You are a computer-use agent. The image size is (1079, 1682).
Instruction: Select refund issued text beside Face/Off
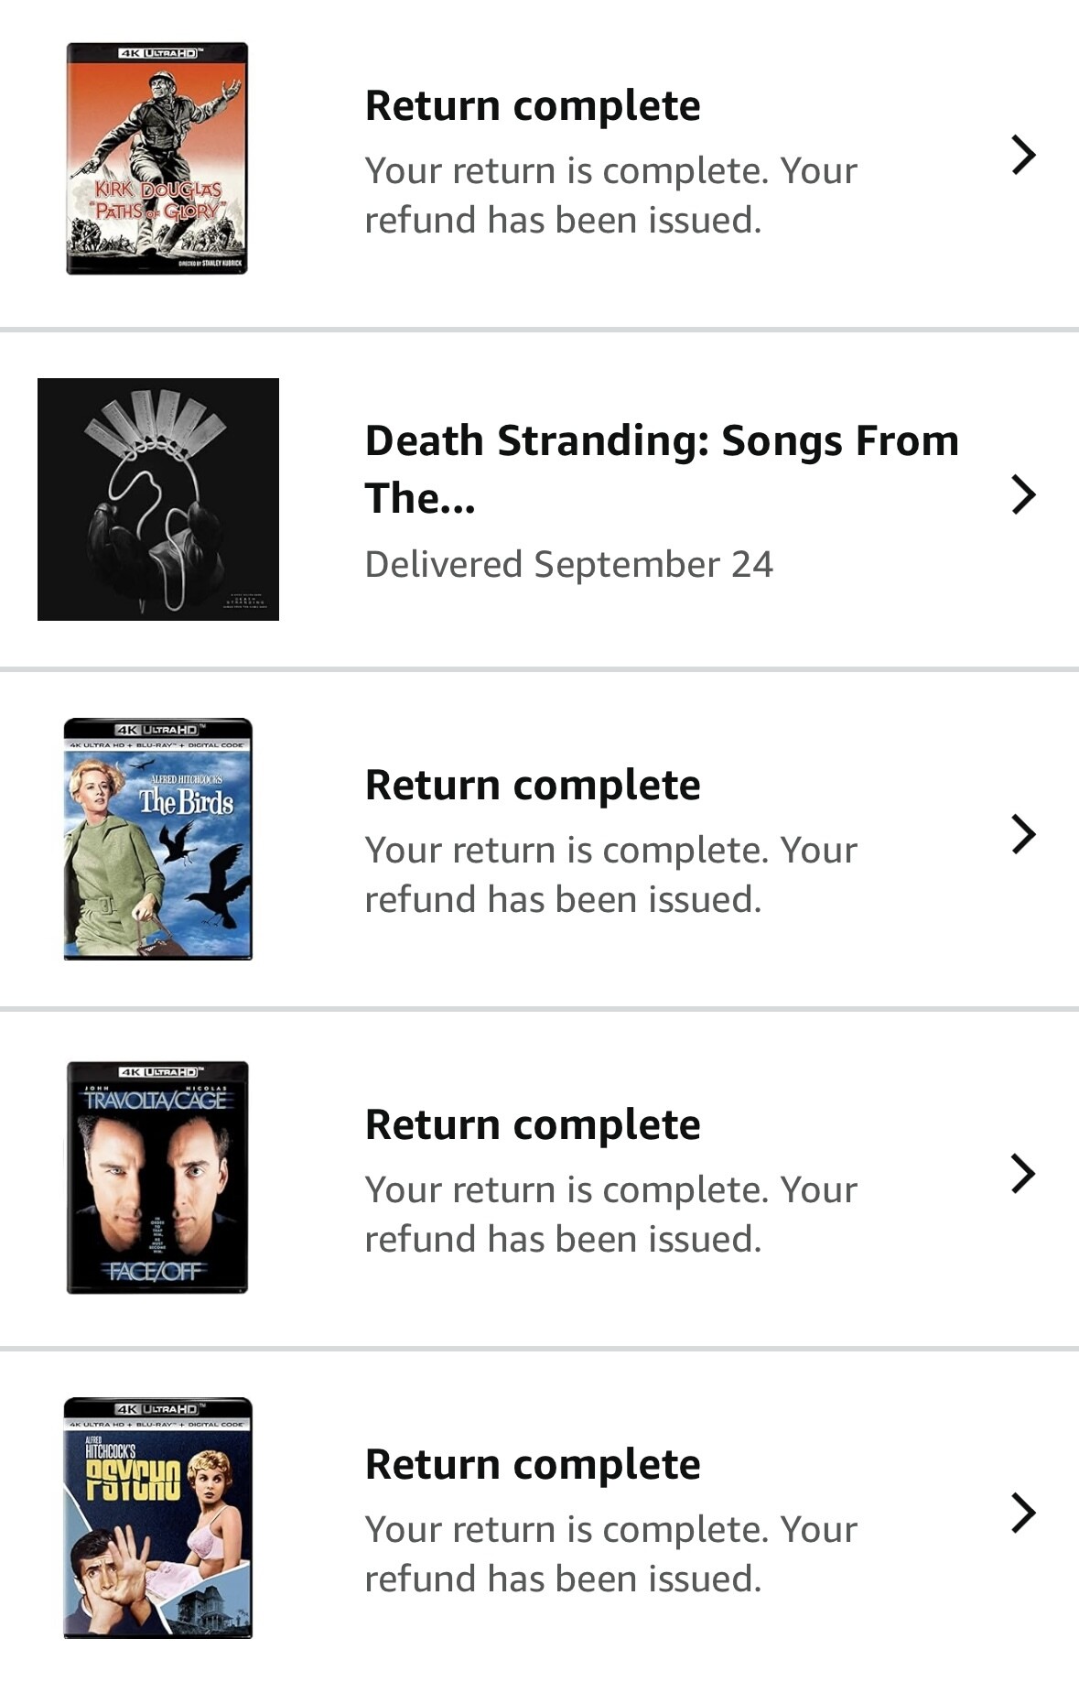pos(610,1214)
